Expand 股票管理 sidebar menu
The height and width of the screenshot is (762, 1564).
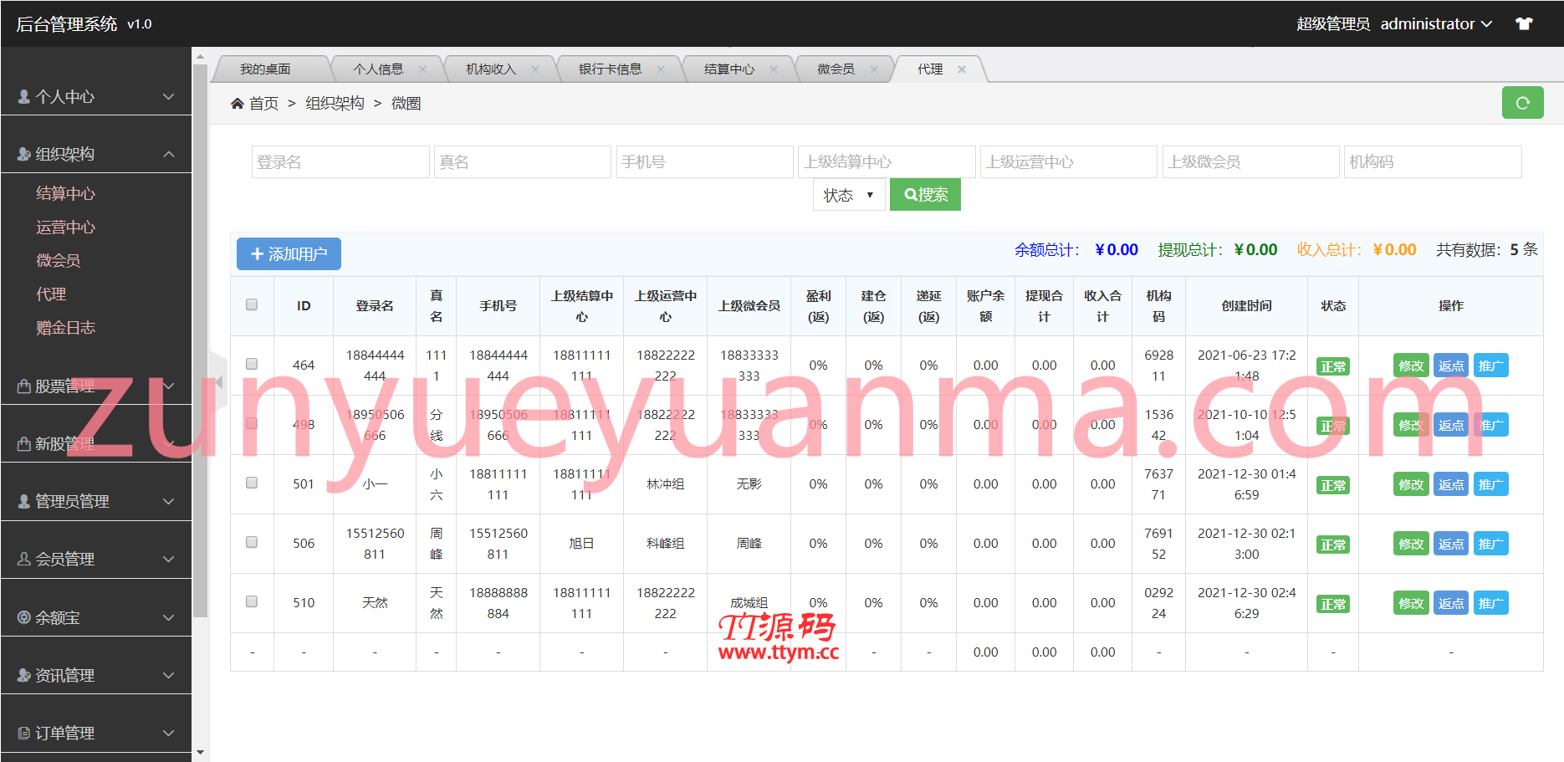[96, 386]
